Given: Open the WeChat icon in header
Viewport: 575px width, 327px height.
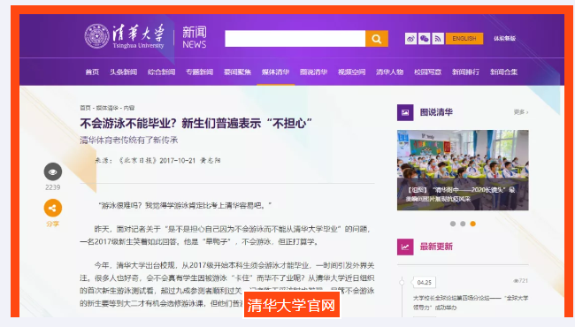Looking at the screenshot, I should 425,39.
